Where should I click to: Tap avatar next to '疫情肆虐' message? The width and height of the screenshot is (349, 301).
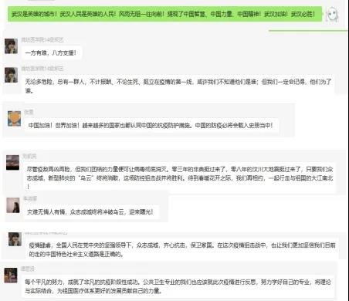click(15, 239)
